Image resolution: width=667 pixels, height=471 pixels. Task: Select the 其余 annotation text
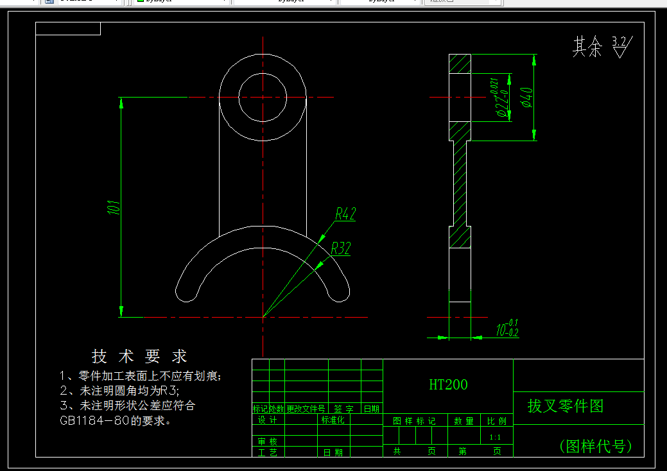tap(587, 43)
